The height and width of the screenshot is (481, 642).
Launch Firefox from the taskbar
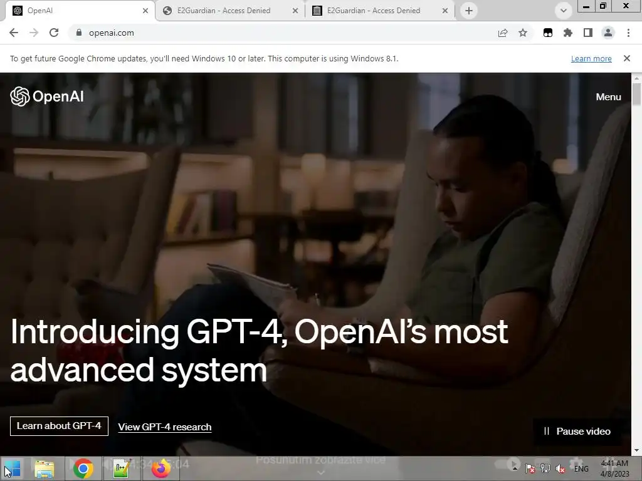tap(161, 468)
